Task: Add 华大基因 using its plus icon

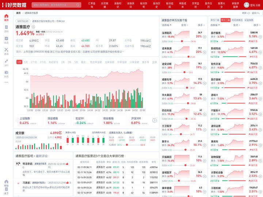Action: click(205, 99)
